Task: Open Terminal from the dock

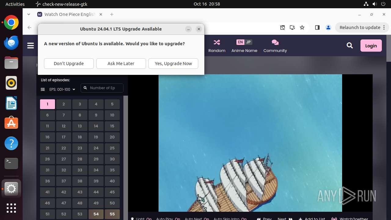Action: click(11, 163)
